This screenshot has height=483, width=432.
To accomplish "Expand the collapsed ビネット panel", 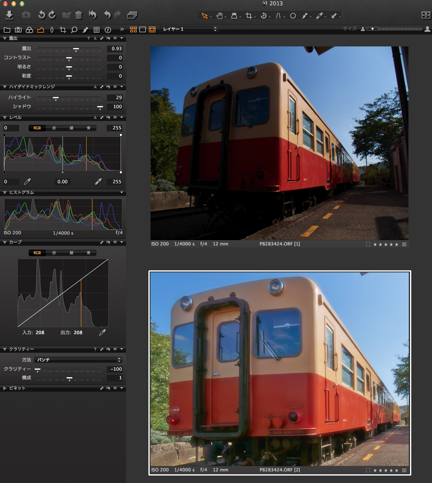I will [5, 388].
